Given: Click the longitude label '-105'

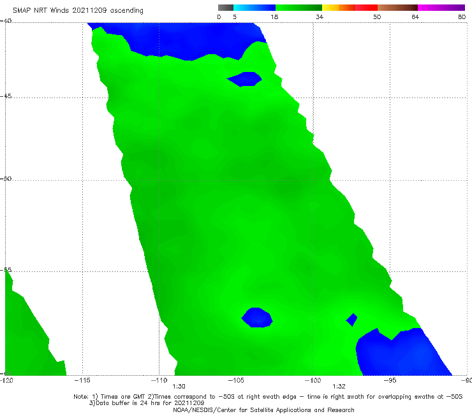Looking at the screenshot, I should click(236, 380).
